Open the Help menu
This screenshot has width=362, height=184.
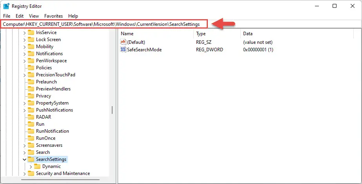(73, 16)
